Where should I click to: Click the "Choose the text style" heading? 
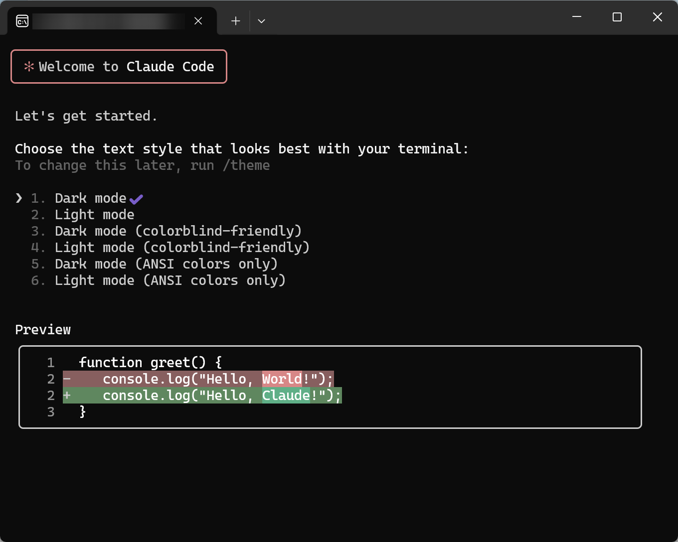coord(242,149)
